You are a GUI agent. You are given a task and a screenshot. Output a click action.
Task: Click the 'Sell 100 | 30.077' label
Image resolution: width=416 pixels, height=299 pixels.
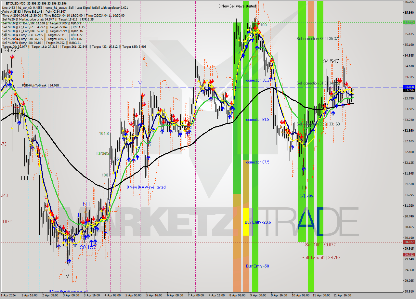coord(320,245)
